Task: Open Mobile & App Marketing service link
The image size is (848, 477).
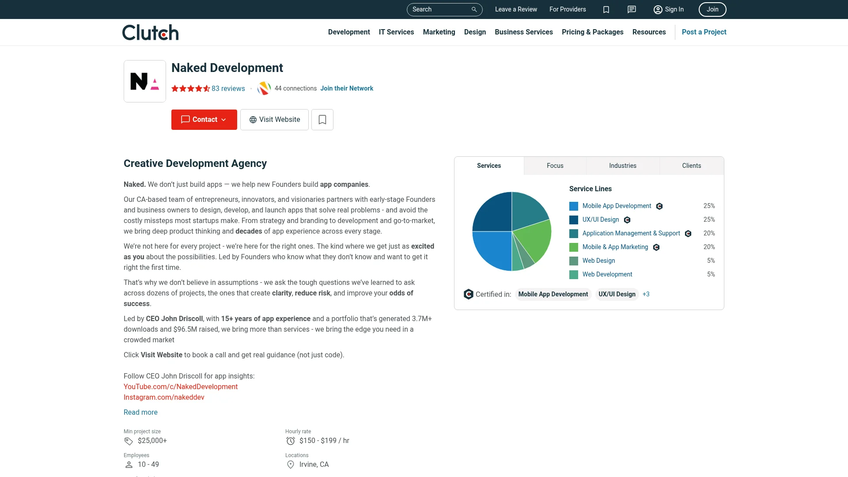Action: (615, 247)
